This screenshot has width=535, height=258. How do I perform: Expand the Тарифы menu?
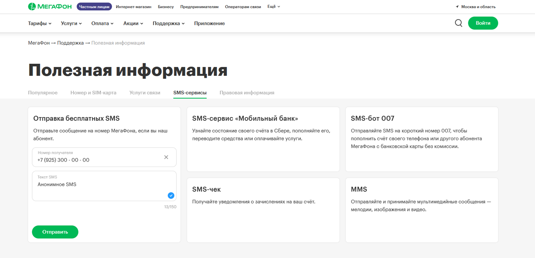40,23
